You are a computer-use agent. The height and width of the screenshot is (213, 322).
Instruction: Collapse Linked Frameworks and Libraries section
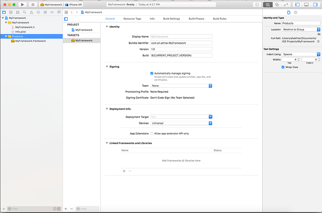(x=107, y=143)
